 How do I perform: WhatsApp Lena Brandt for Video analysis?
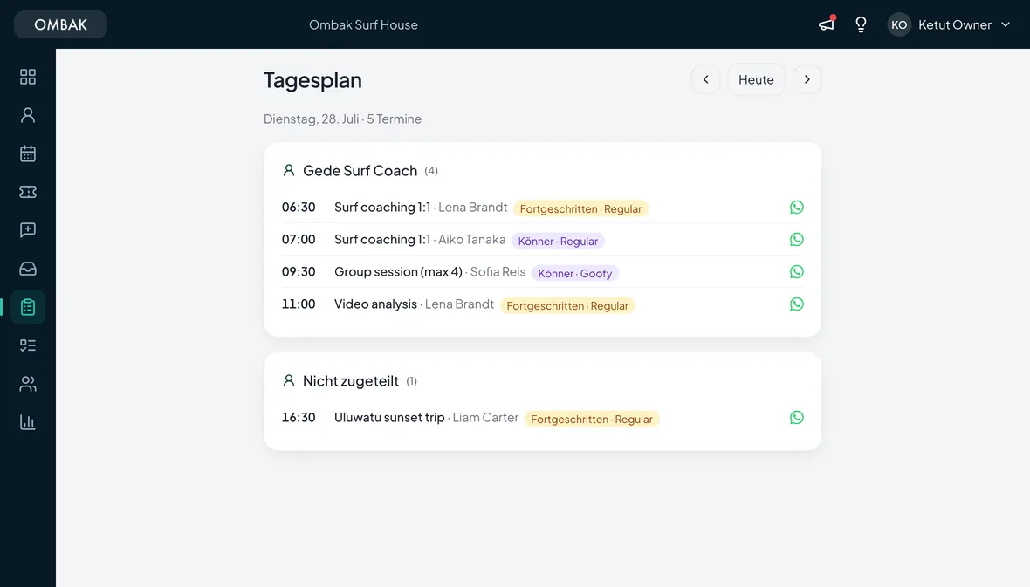pos(797,304)
